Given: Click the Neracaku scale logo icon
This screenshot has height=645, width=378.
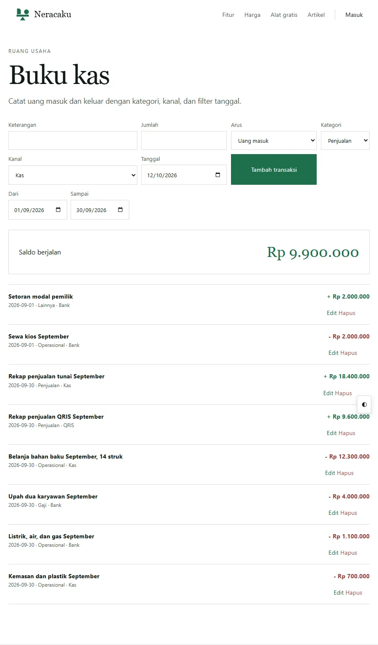Looking at the screenshot, I should pos(23,14).
